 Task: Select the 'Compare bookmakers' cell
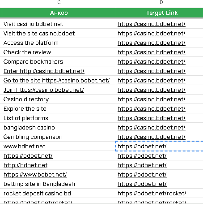tap(59, 62)
